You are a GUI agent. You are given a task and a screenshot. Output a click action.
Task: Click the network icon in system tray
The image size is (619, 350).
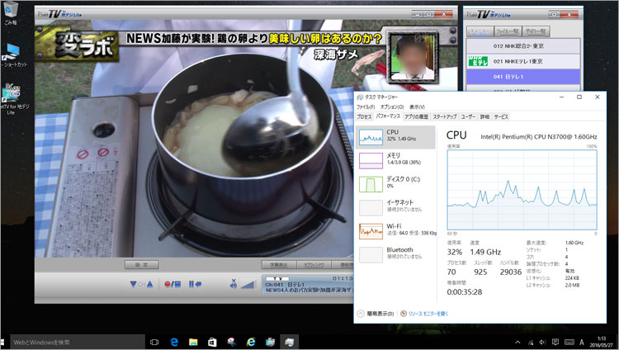pos(531,342)
